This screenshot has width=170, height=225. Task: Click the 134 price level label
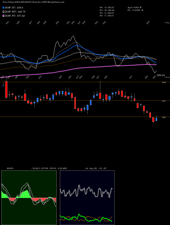pyautogui.click(x=164, y=118)
